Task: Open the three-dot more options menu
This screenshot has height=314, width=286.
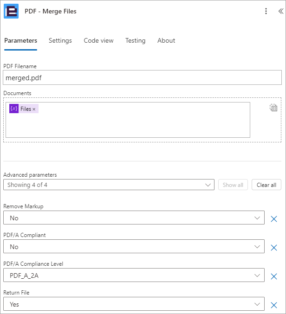Action: [x=266, y=11]
